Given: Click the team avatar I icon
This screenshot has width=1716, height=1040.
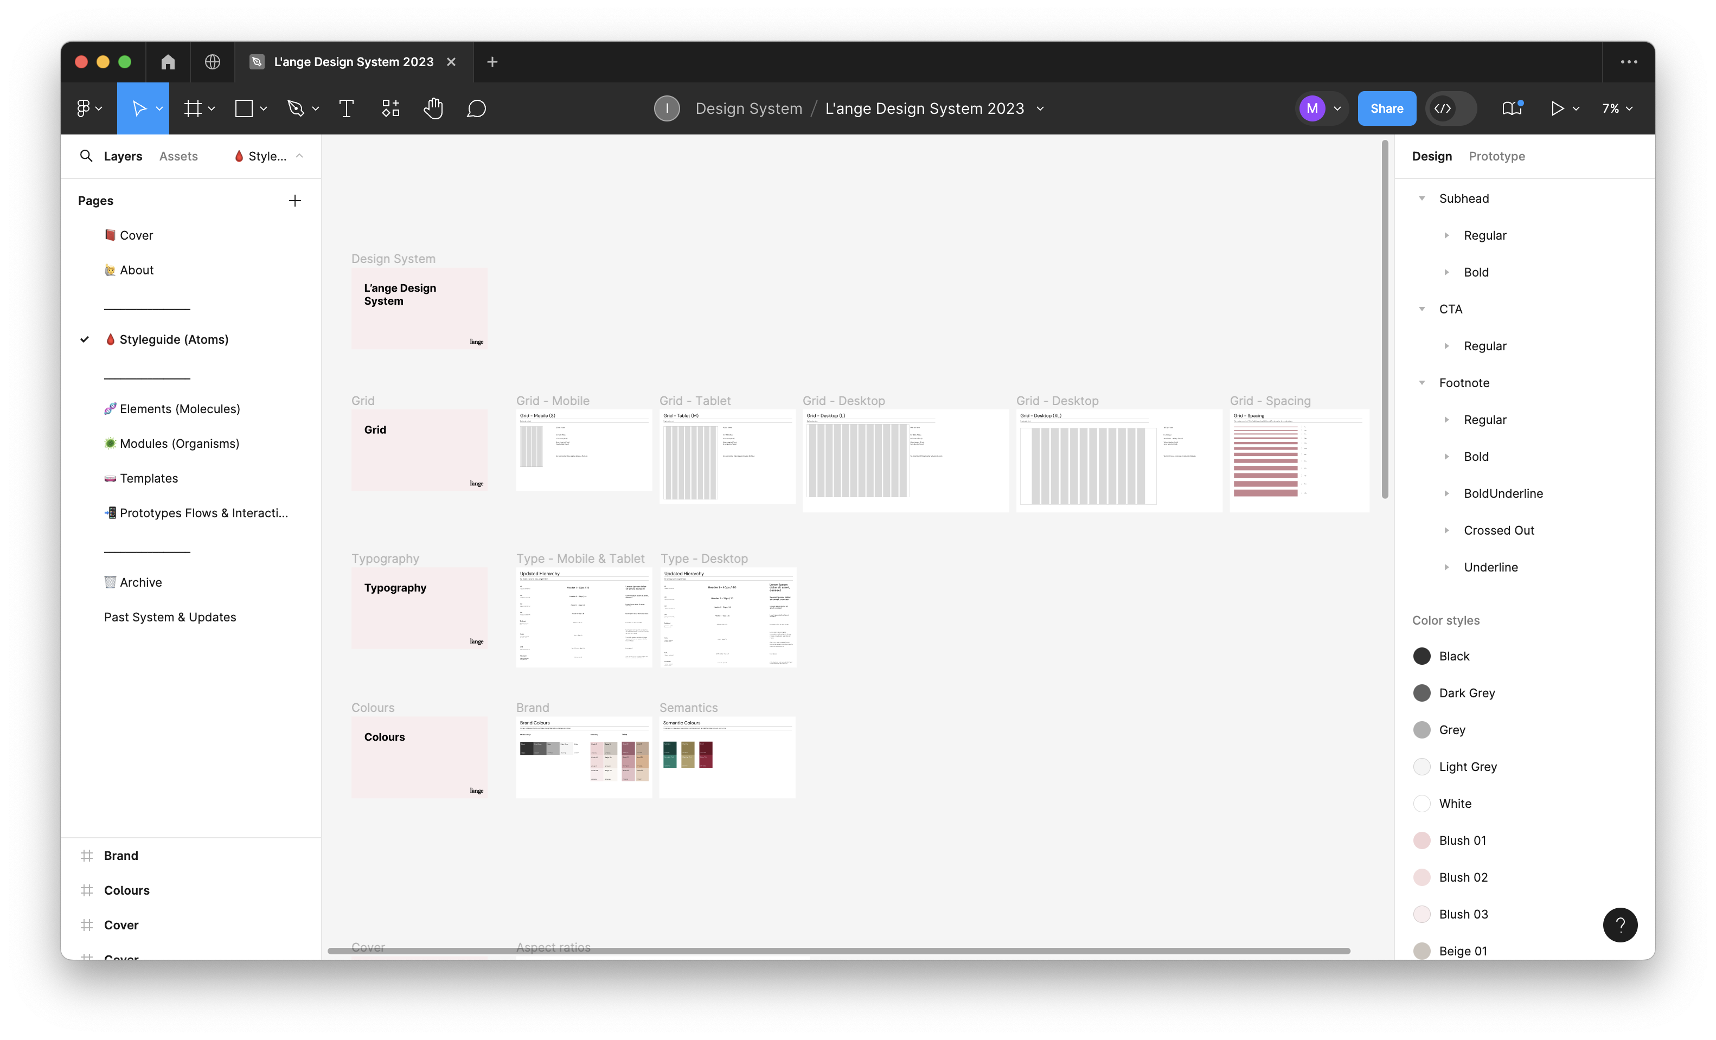Looking at the screenshot, I should [667, 108].
